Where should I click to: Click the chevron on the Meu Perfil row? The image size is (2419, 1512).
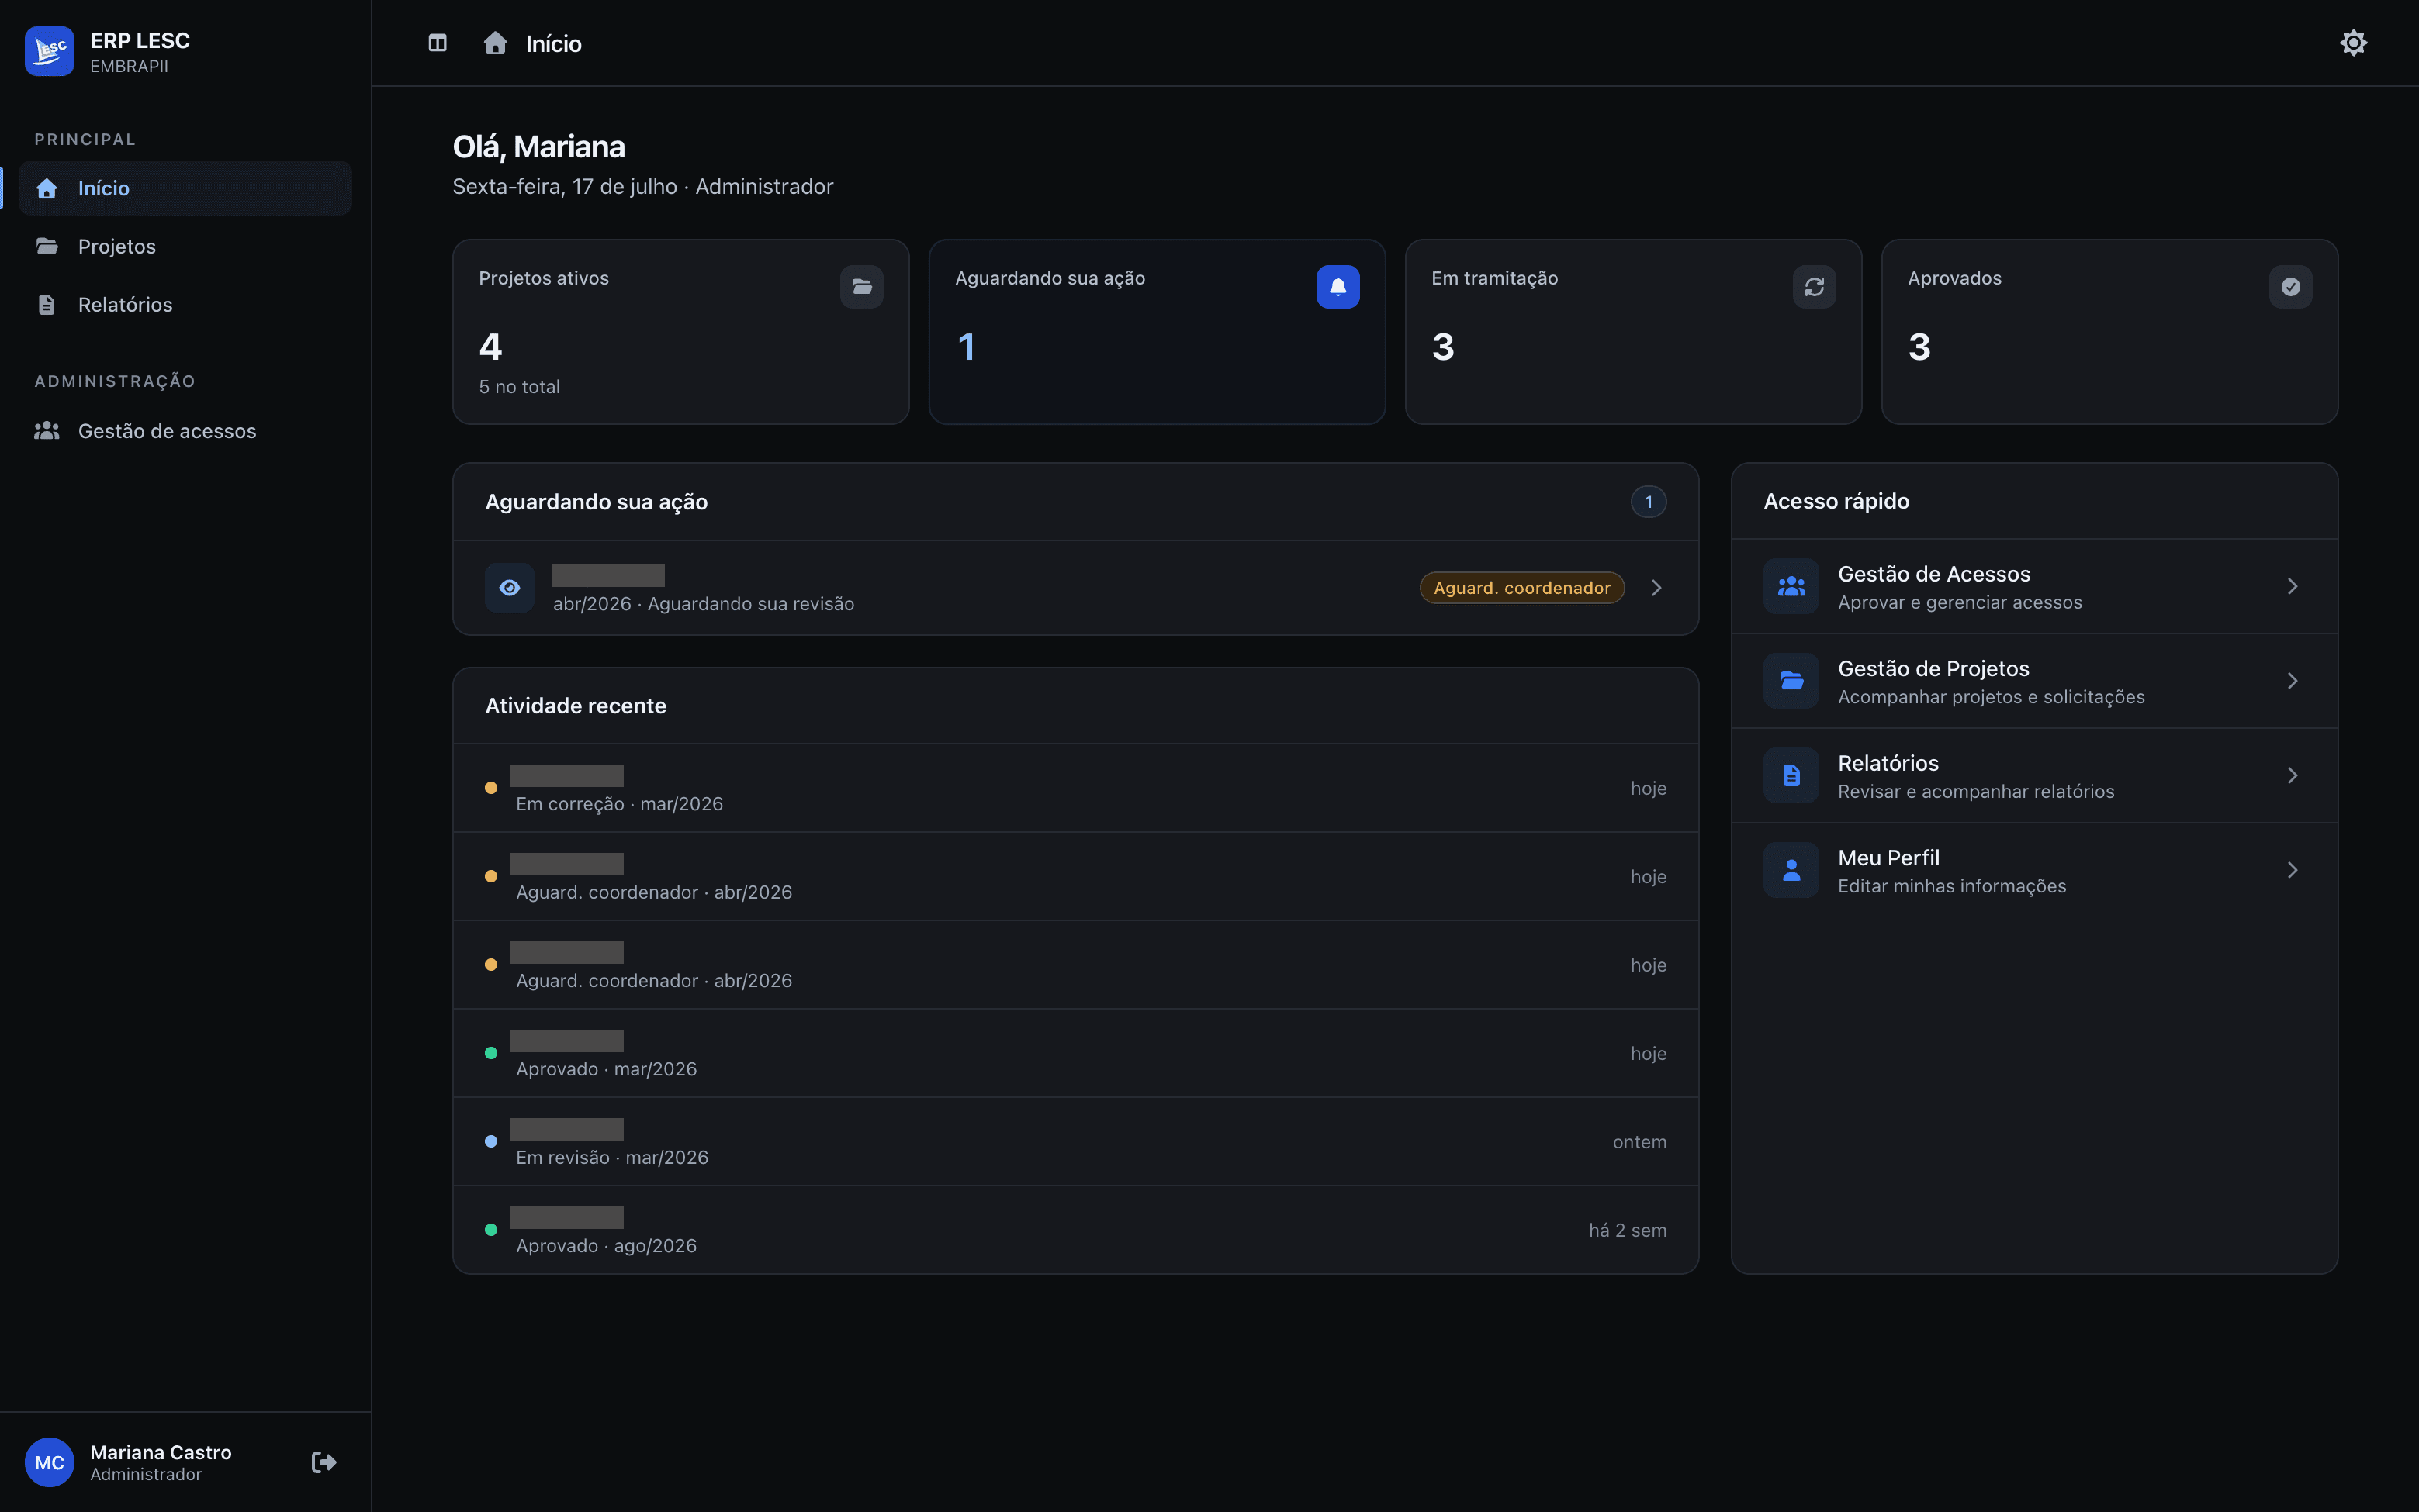click(x=2292, y=870)
